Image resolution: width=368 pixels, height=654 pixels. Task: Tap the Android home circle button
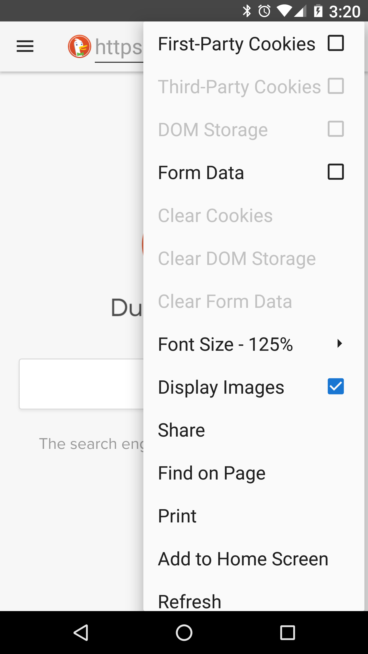[184, 633]
